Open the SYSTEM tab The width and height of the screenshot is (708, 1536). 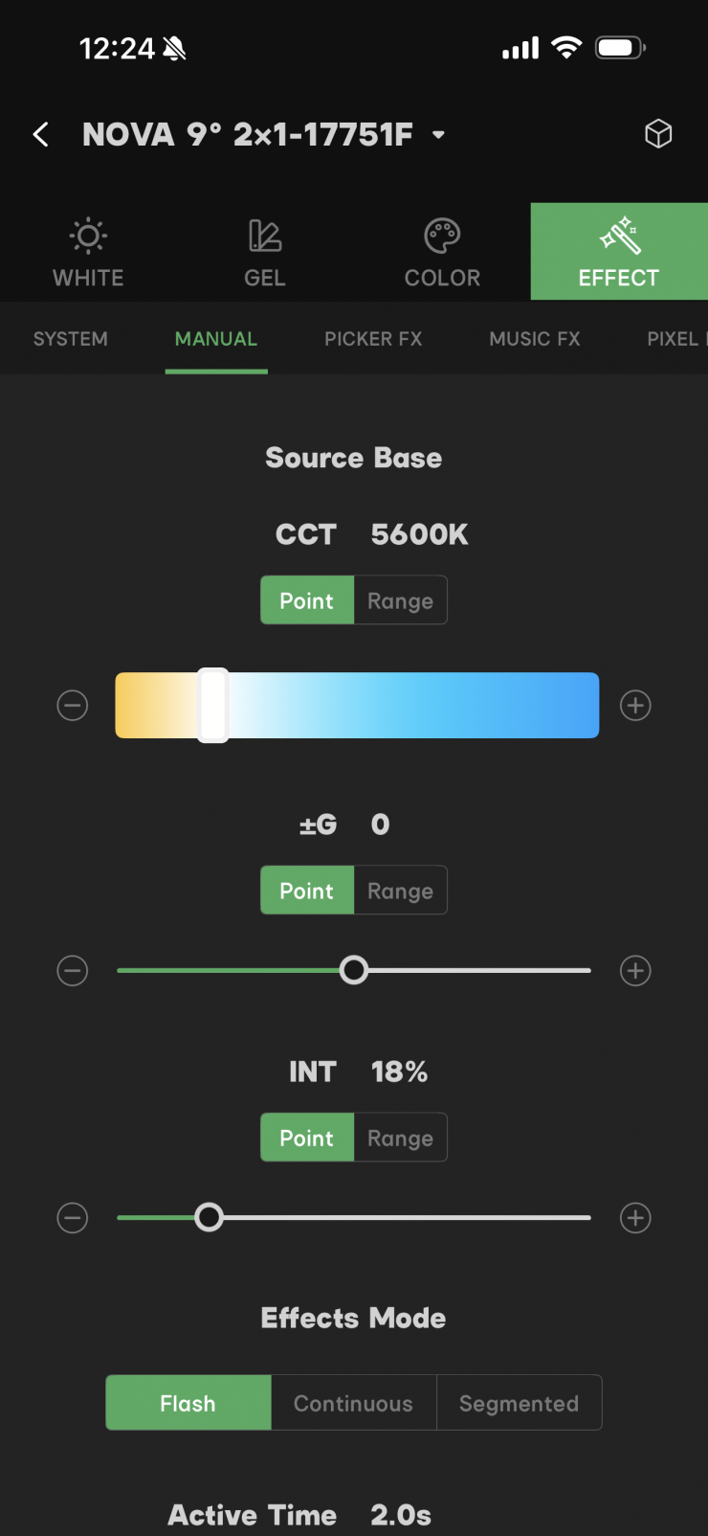tap(71, 339)
